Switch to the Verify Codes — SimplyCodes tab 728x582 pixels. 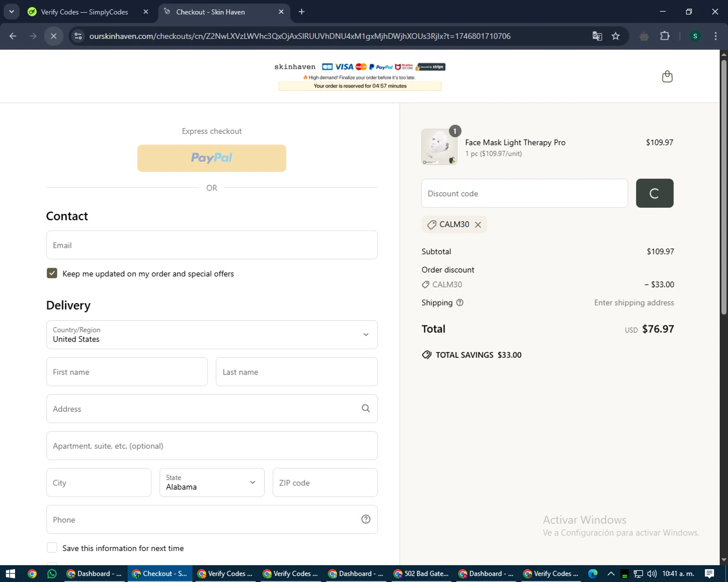[x=84, y=12]
